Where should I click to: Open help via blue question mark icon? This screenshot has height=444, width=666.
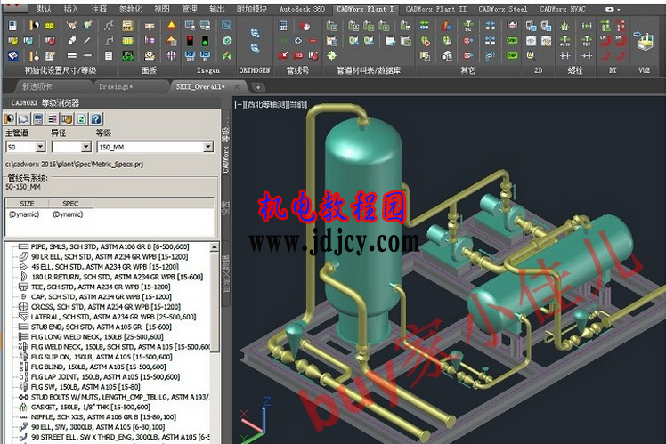tap(96, 119)
